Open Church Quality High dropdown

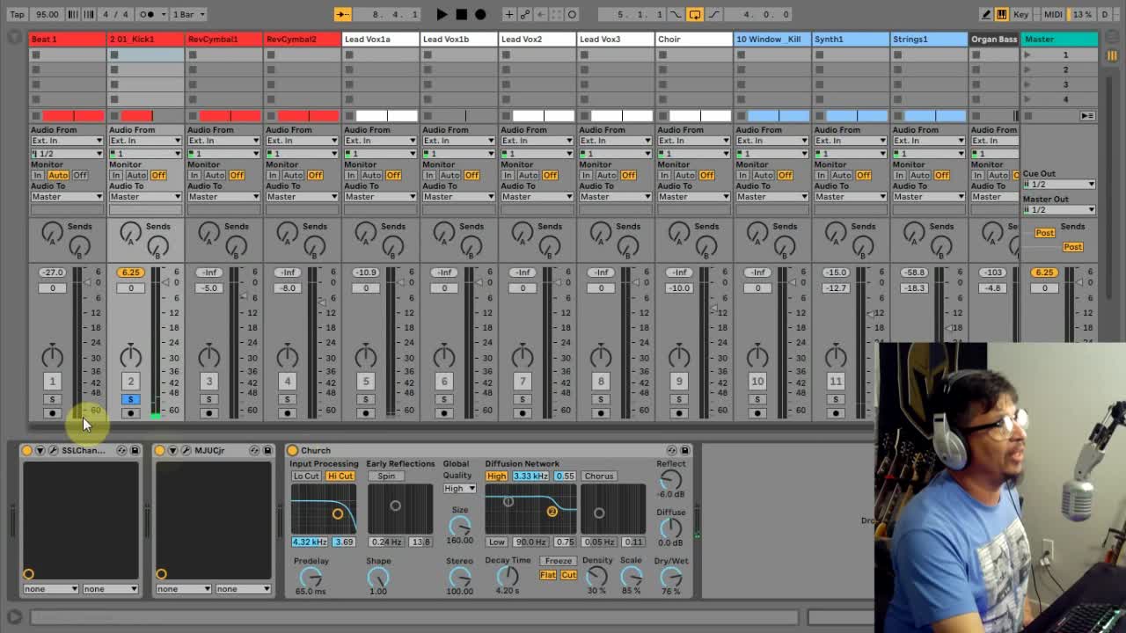pyautogui.click(x=459, y=489)
